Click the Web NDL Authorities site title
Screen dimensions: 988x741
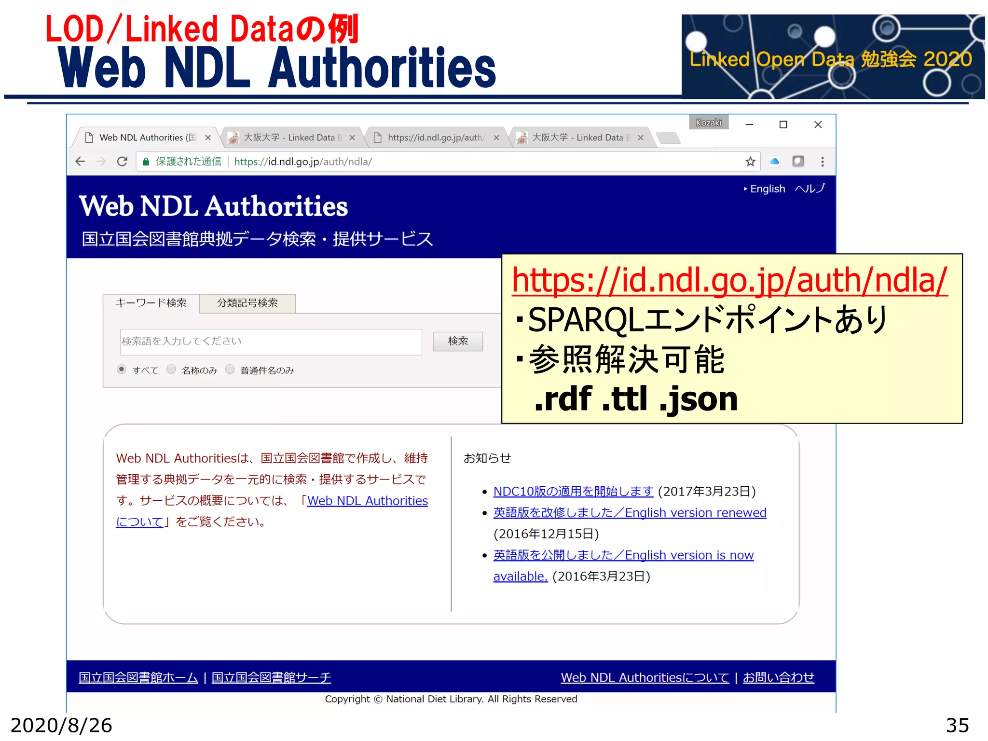pyautogui.click(x=213, y=206)
